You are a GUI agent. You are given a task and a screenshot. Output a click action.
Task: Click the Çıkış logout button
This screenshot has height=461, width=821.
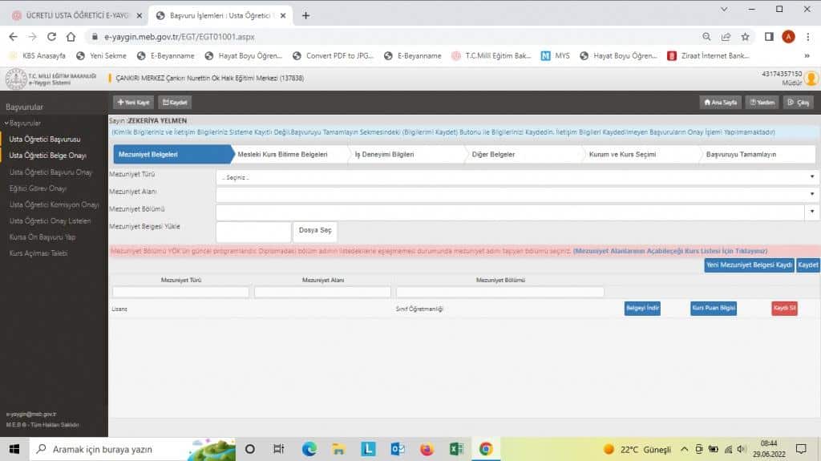click(x=799, y=103)
